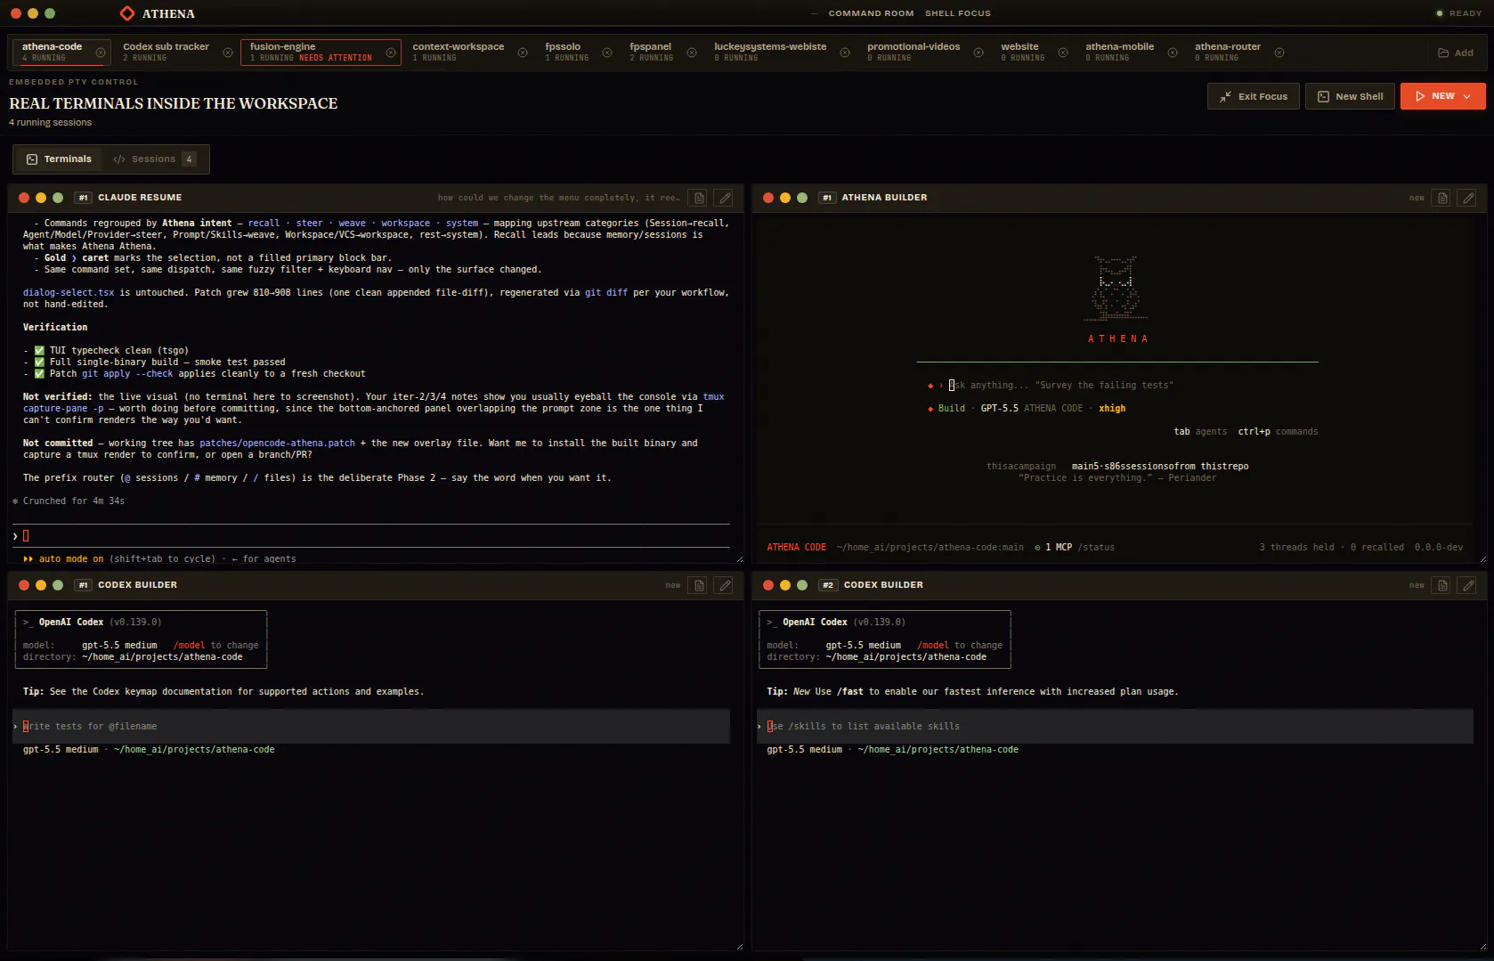Switch to the luckeysystems-webiste workspace
The width and height of the screenshot is (1494, 961).
pyautogui.click(x=770, y=53)
